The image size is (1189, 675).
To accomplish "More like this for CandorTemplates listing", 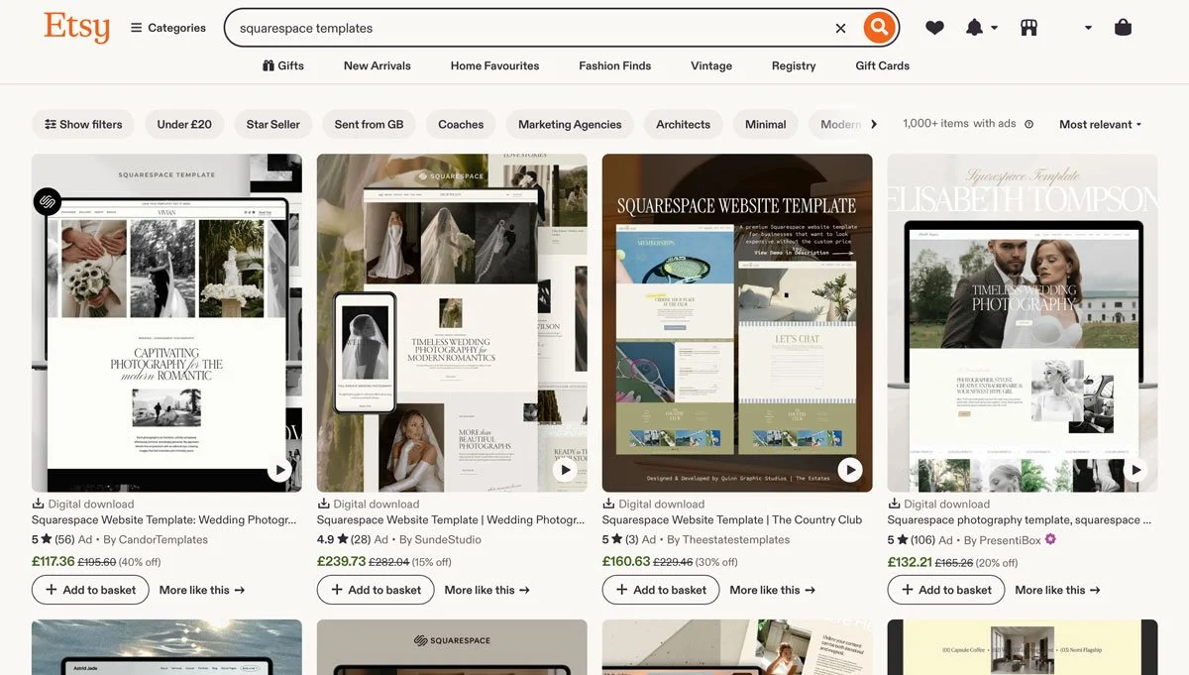I will tap(202, 590).
